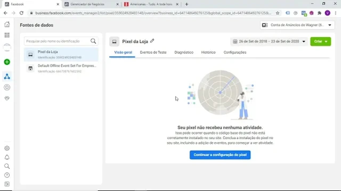The width and height of the screenshot is (341, 191).
Task: Click the green plus connect data icon
Action: coord(7,62)
